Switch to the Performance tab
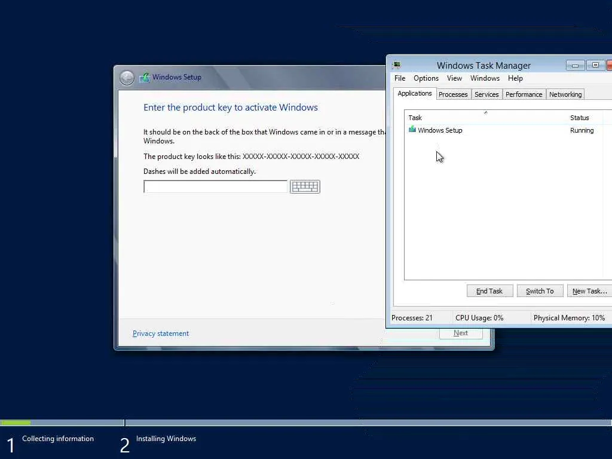Screen dimensions: 612x459 tap(524, 94)
